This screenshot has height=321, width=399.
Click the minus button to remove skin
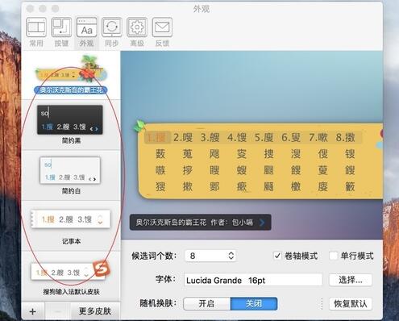tap(57, 311)
